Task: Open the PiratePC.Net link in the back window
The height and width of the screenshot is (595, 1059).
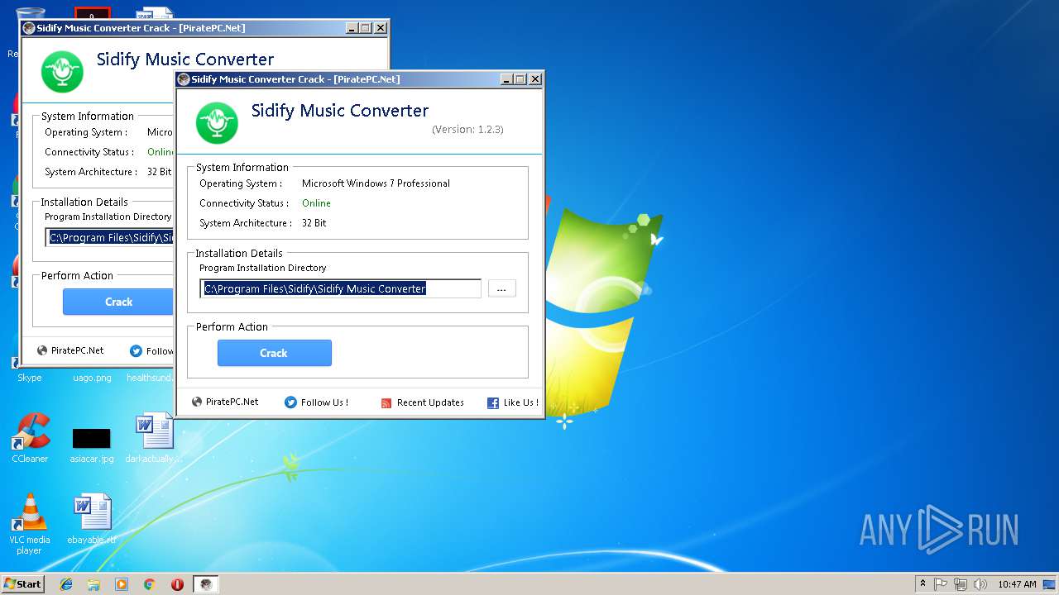Action: tap(77, 350)
